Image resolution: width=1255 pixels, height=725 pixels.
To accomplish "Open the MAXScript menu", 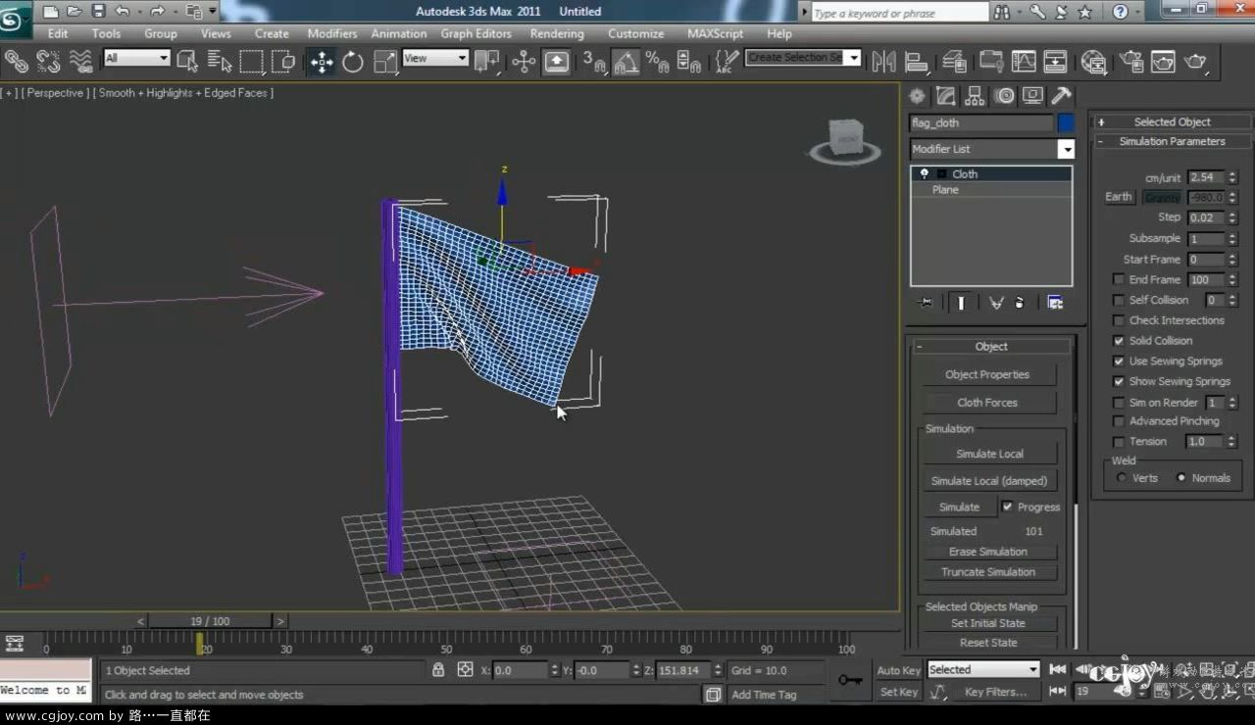I will point(715,33).
